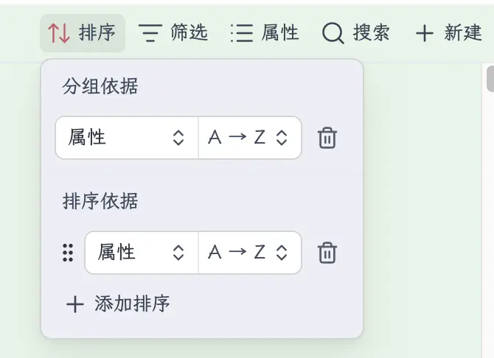Open the 属性 toolbar menu
494x358 pixels.
pyautogui.click(x=280, y=33)
